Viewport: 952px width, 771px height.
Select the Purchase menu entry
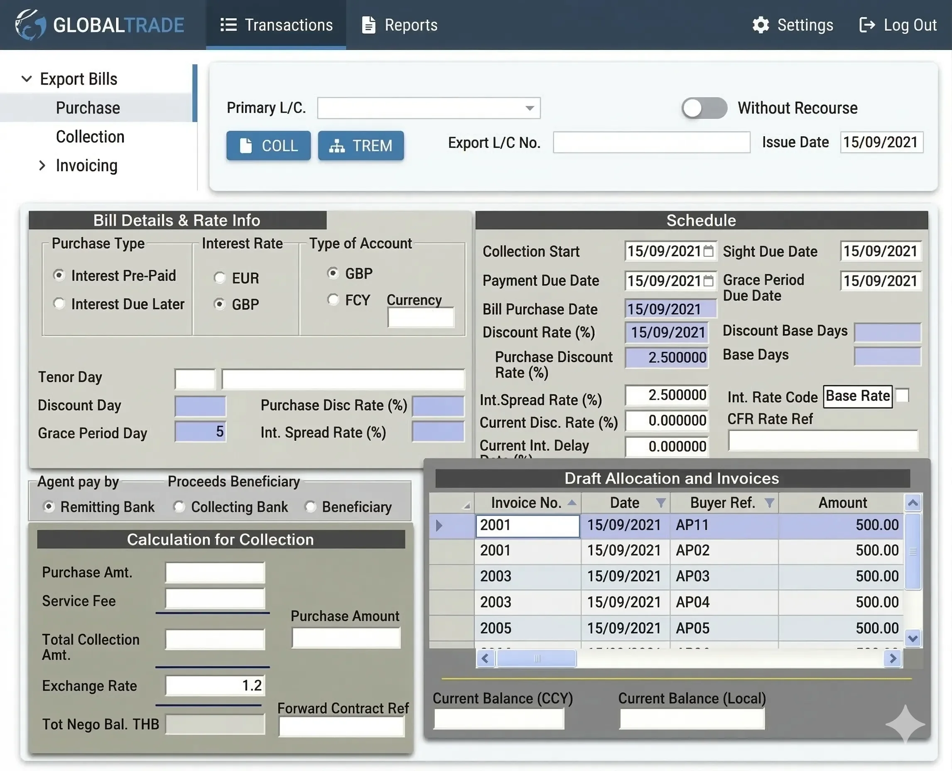(88, 108)
